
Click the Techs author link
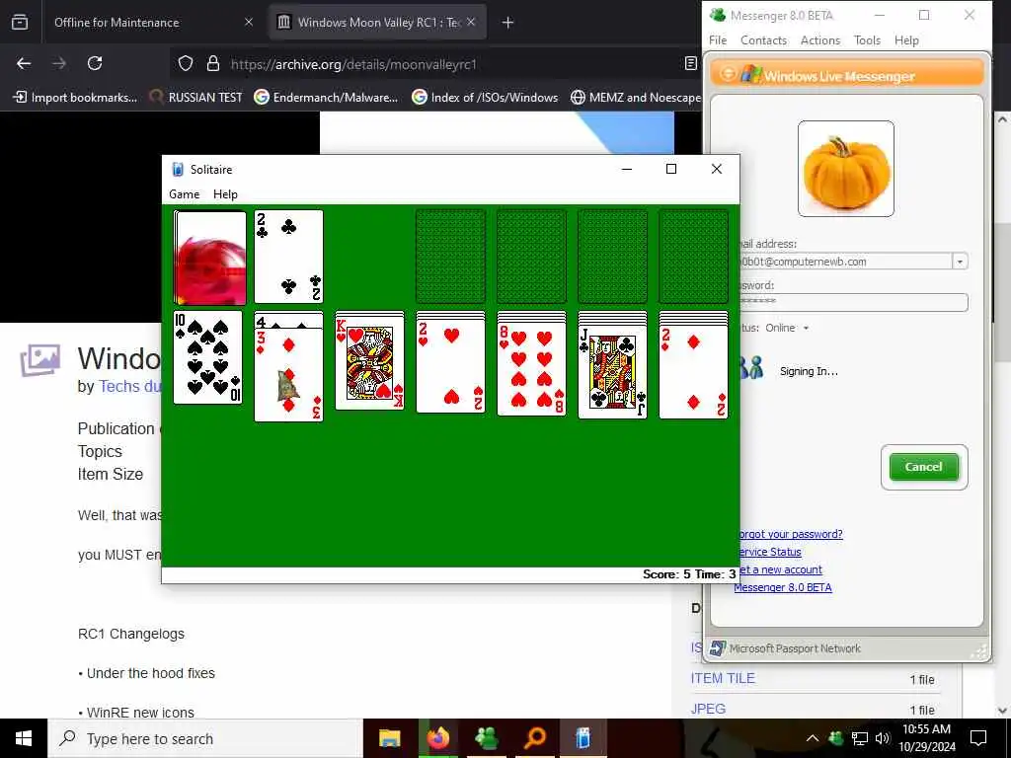pyautogui.click(x=129, y=386)
